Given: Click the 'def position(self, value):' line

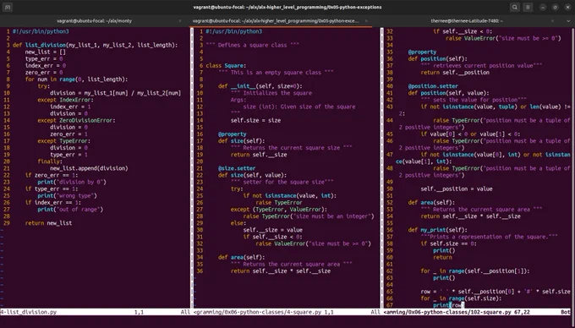Looking at the screenshot, I should 448,93.
